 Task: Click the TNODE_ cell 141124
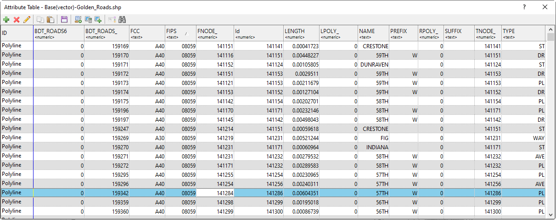(488, 64)
